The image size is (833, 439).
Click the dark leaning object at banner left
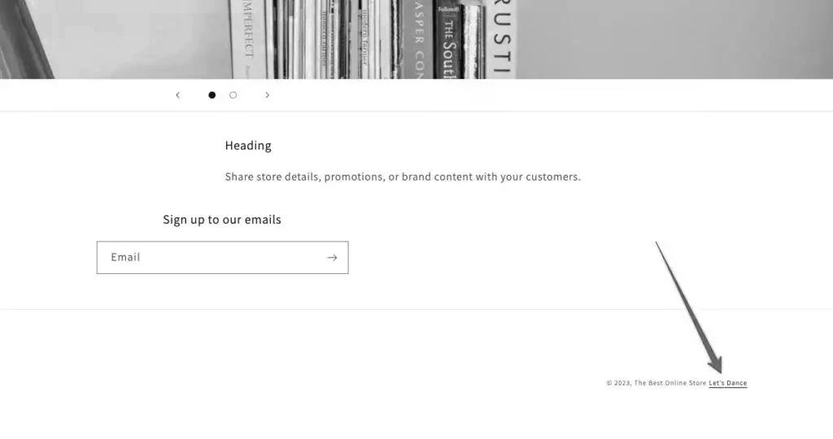tap(25, 39)
